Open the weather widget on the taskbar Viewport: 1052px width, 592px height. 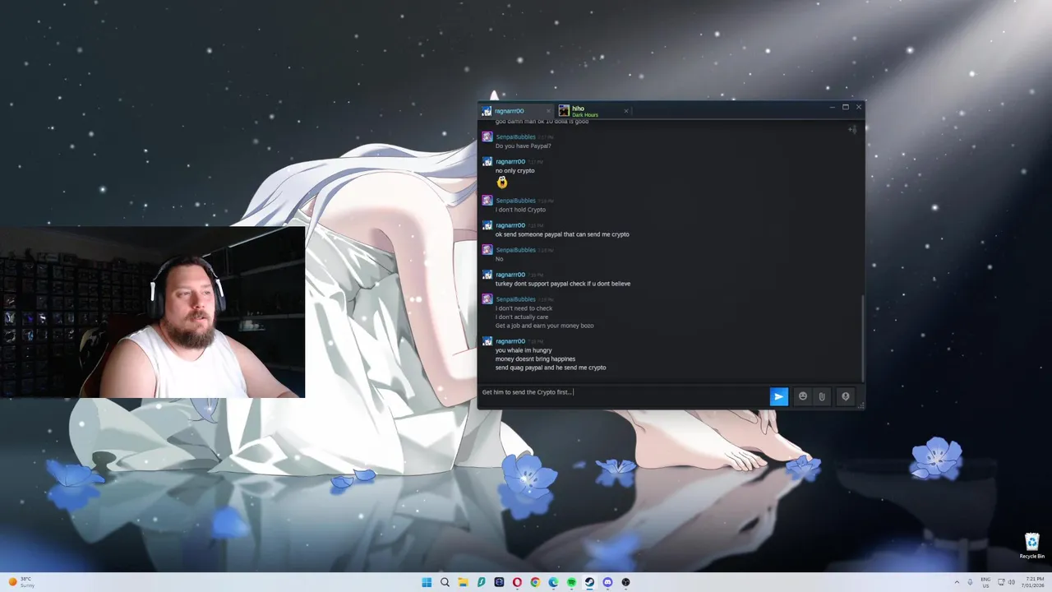click(x=22, y=582)
